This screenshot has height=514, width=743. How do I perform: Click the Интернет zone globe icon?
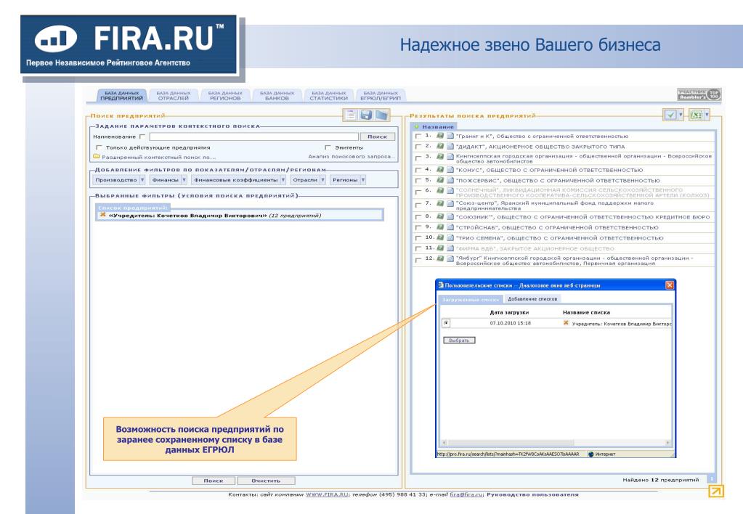pyautogui.click(x=591, y=454)
